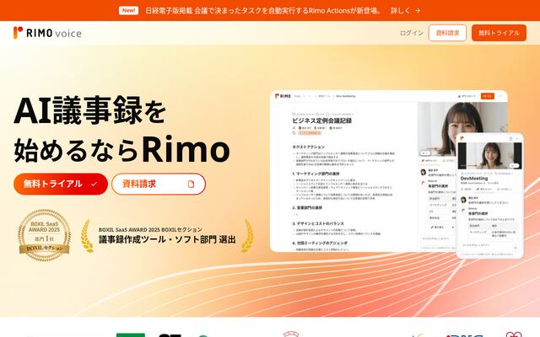Viewport: 540px width, 337px height.
Task: Open the ログイン link
Action: [411, 33]
